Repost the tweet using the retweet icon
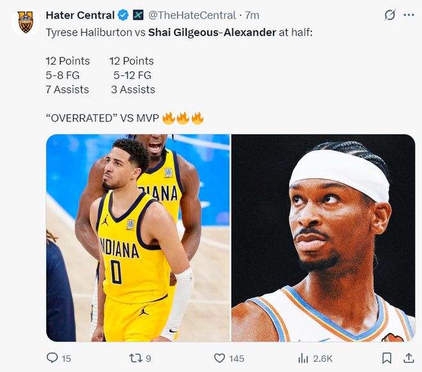 click(135, 358)
